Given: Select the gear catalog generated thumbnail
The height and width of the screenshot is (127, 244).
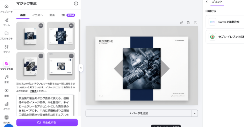Looking at the screenshot, I should [30, 66].
